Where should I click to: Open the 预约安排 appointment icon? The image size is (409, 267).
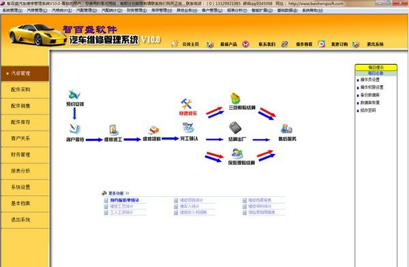(x=74, y=95)
